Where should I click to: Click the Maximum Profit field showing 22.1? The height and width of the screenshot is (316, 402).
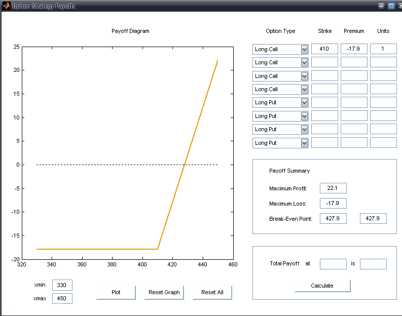coord(333,188)
